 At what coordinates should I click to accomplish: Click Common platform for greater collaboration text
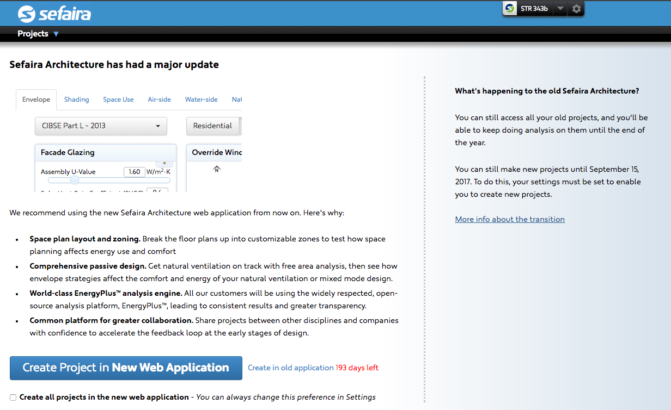tap(111, 320)
